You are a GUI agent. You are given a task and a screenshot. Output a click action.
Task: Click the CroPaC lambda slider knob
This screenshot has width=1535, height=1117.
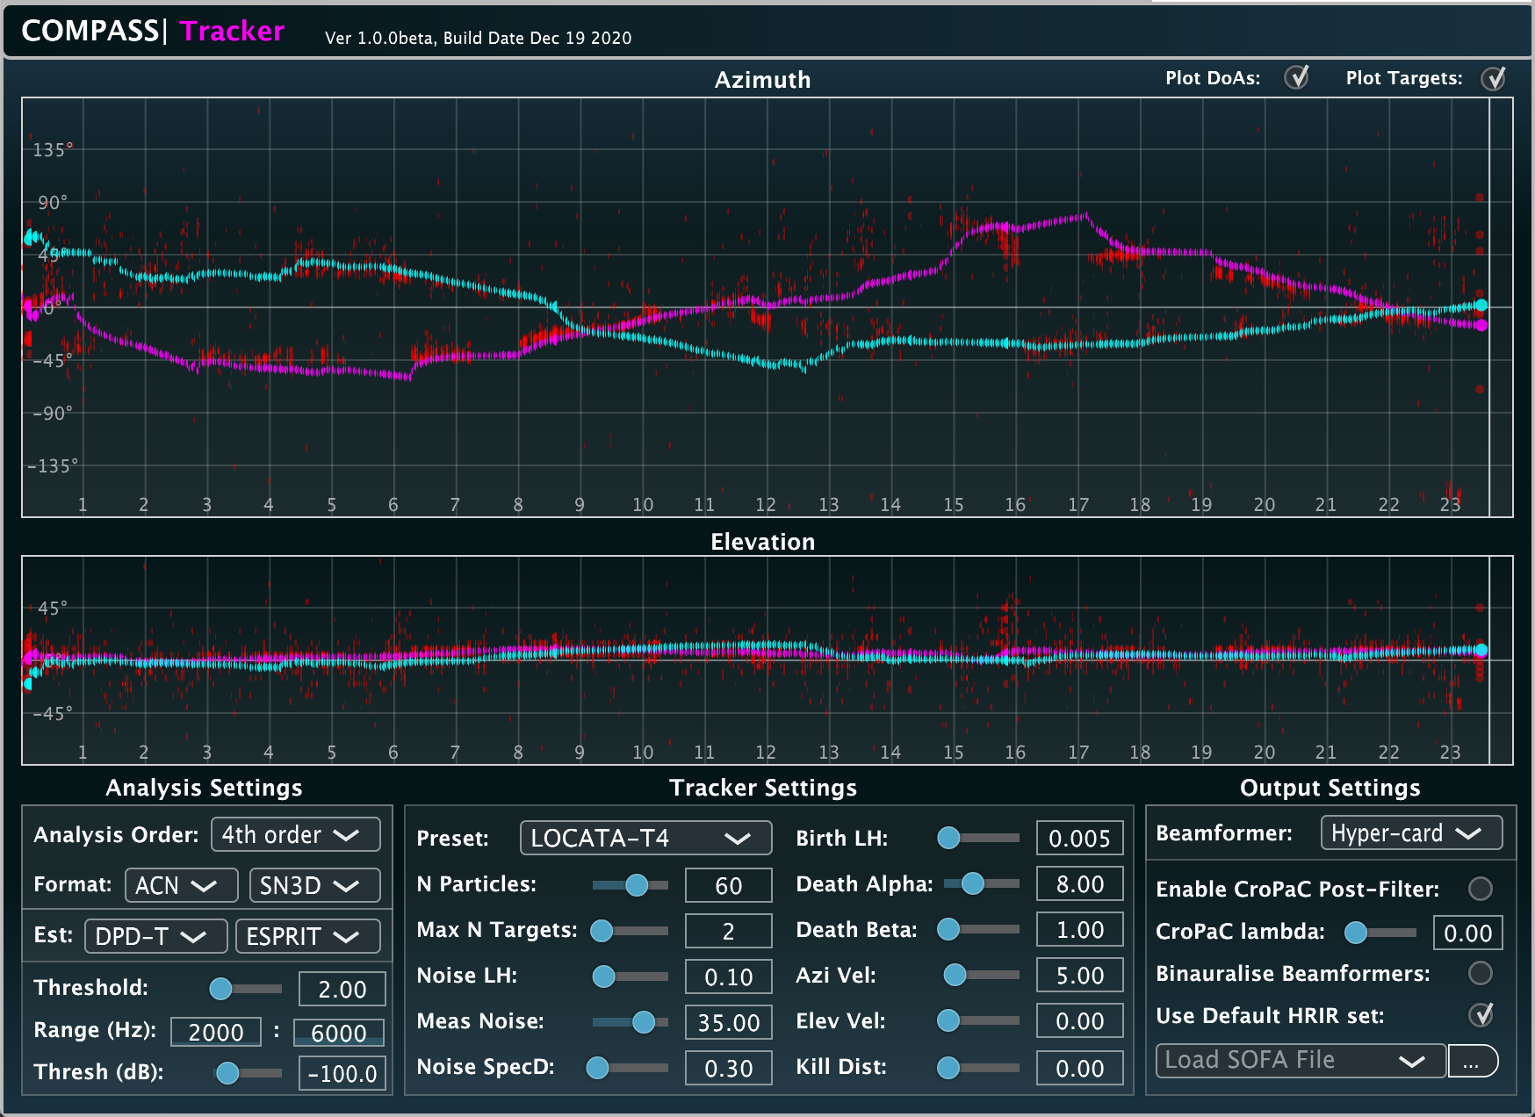click(x=1356, y=933)
